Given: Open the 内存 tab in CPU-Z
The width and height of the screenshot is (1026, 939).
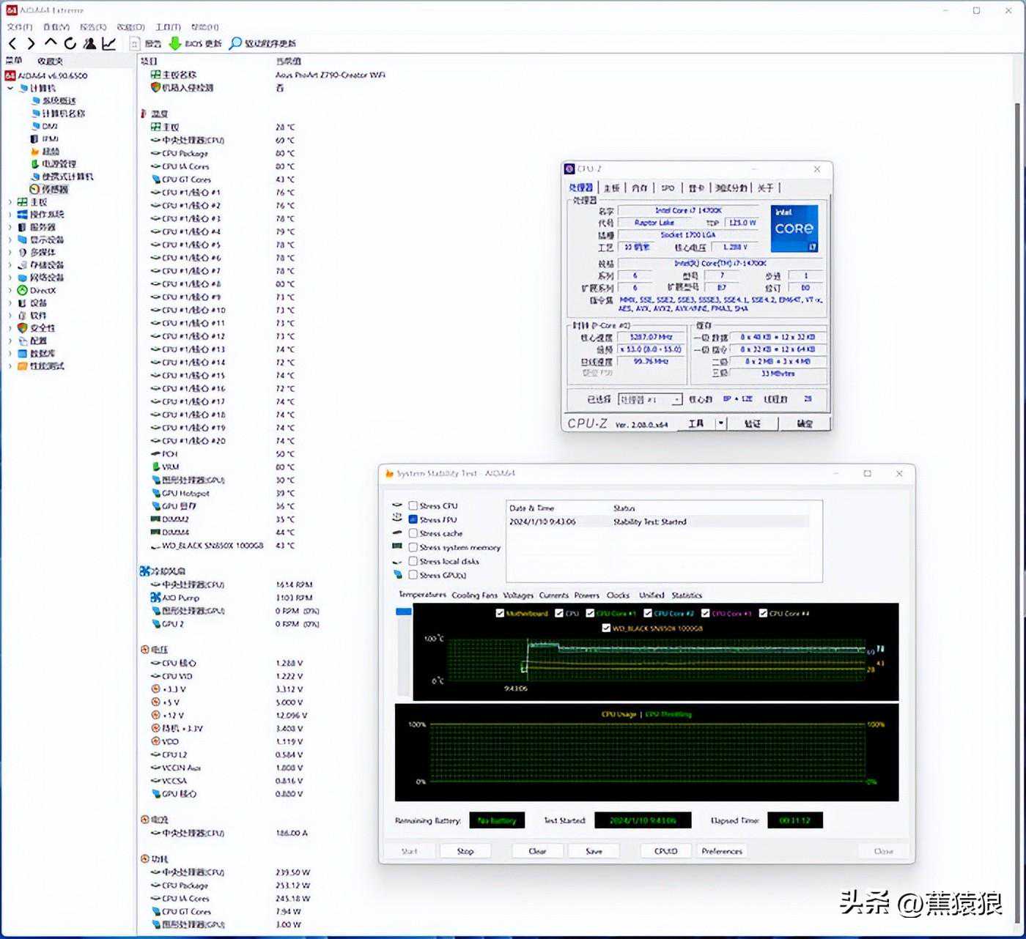Looking at the screenshot, I should [639, 188].
